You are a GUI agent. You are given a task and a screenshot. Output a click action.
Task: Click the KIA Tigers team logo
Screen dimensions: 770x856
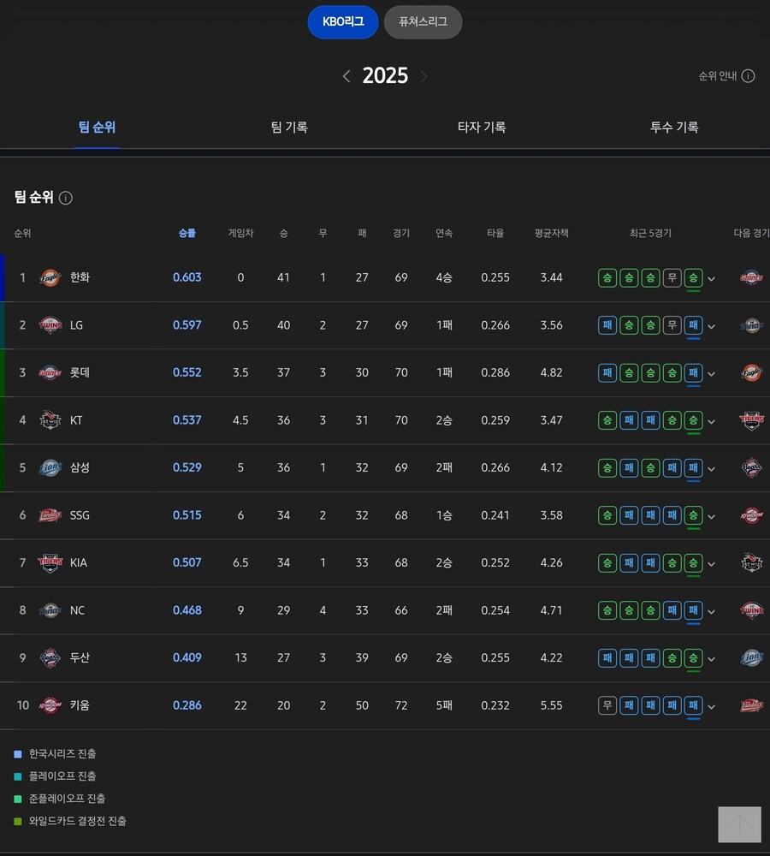[50, 563]
